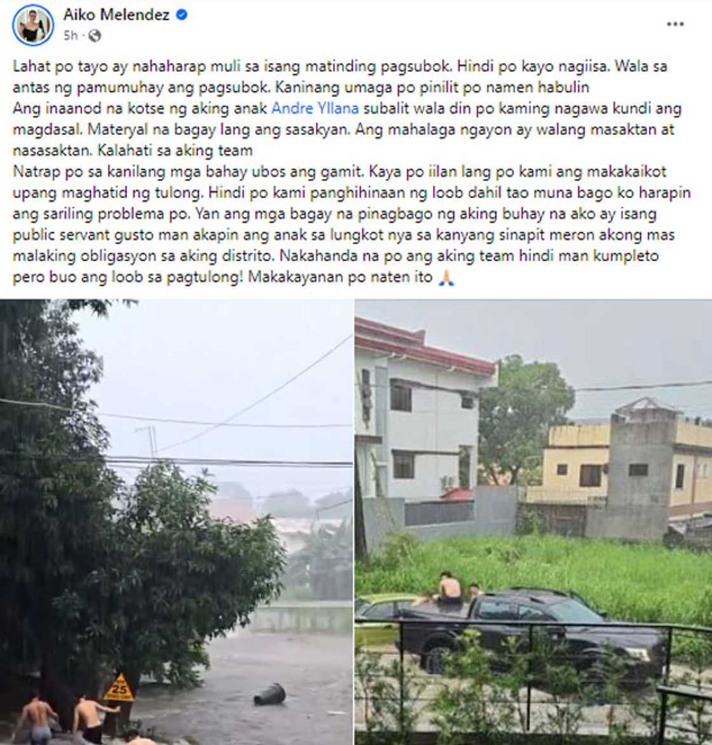Click the praying hands emoji in post
Screen dimensions: 712x745
pos(446,277)
